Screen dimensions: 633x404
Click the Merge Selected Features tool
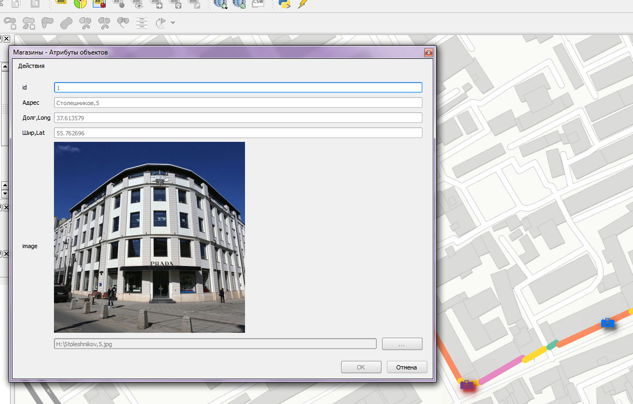pos(122,23)
